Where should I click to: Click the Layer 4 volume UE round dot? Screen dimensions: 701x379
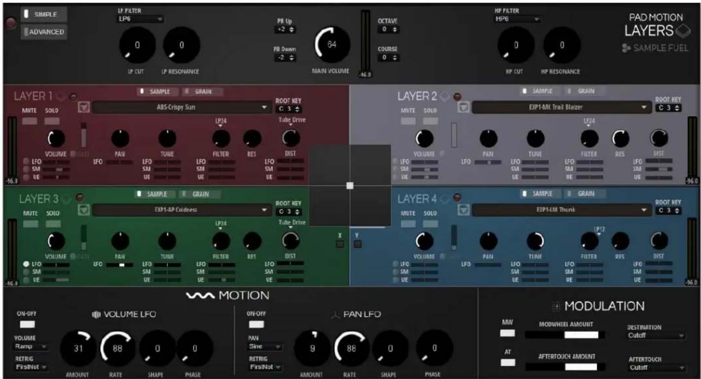tap(395, 279)
